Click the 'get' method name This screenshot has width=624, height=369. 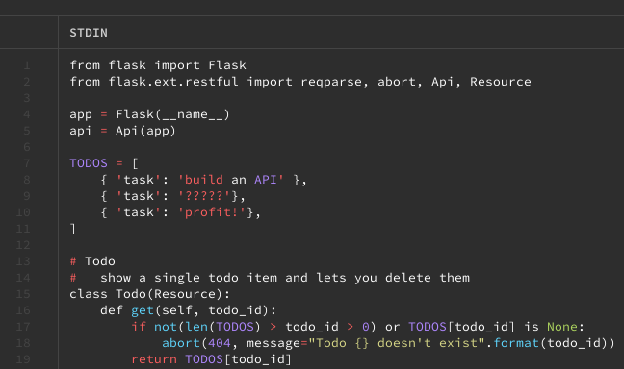[143, 310]
